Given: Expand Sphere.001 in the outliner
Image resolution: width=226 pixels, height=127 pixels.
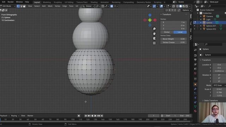Looking at the screenshot, I should click(x=201, y=26).
